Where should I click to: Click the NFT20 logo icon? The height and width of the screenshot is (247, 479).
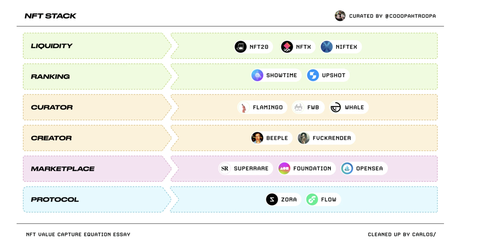click(241, 47)
